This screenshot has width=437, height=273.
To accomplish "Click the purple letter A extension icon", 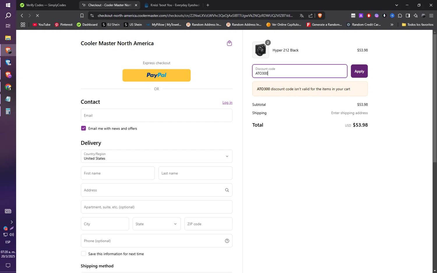I will pyautogui.click(x=361, y=15).
